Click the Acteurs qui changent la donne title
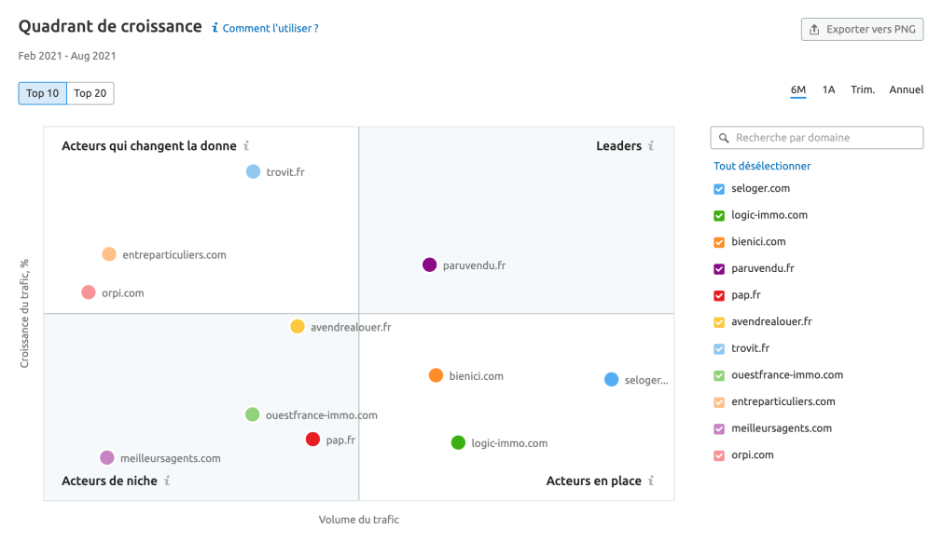Image resolution: width=942 pixels, height=542 pixels. pos(149,145)
